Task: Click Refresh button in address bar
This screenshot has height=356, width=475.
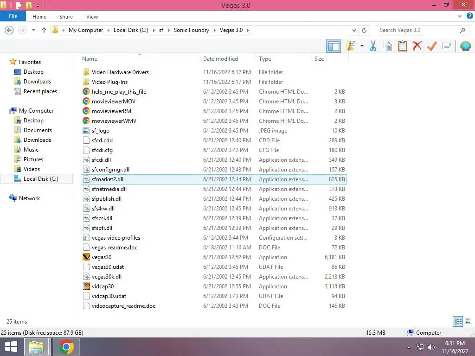Action: pos(364,30)
